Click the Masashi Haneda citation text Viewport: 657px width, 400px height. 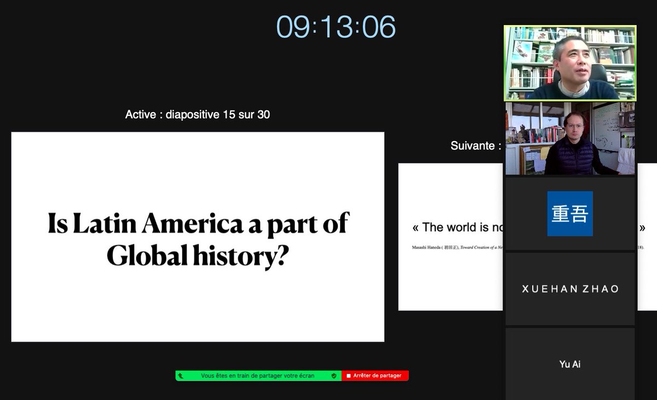[x=457, y=248]
